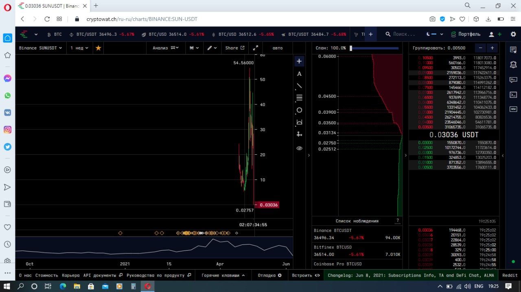Expand Горячие клавиши menu
521x292 pixels.
[223, 275]
